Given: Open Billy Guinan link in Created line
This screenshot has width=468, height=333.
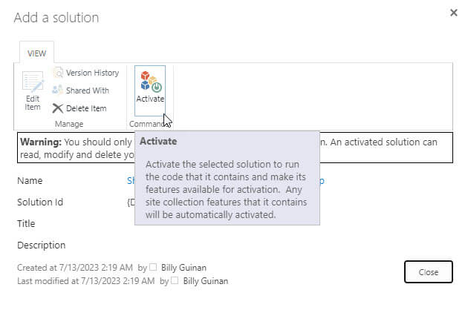Looking at the screenshot, I should [x=183, y=267].
